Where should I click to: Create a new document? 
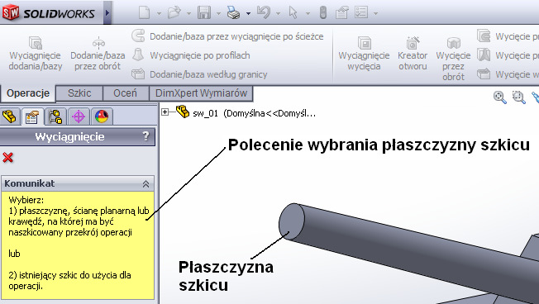click(x=144, y=13)
